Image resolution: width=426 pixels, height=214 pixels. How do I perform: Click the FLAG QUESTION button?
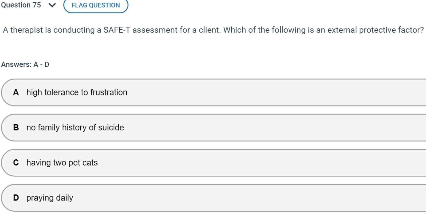pyautogui.click(x=96, y=5)
